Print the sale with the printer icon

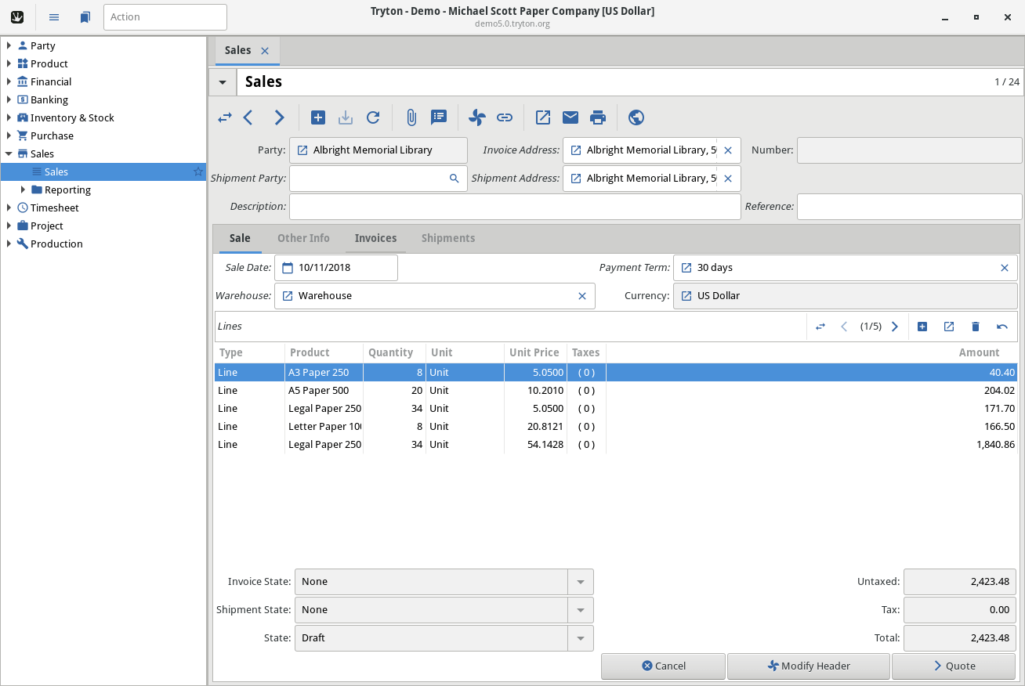tap(598, 117)
